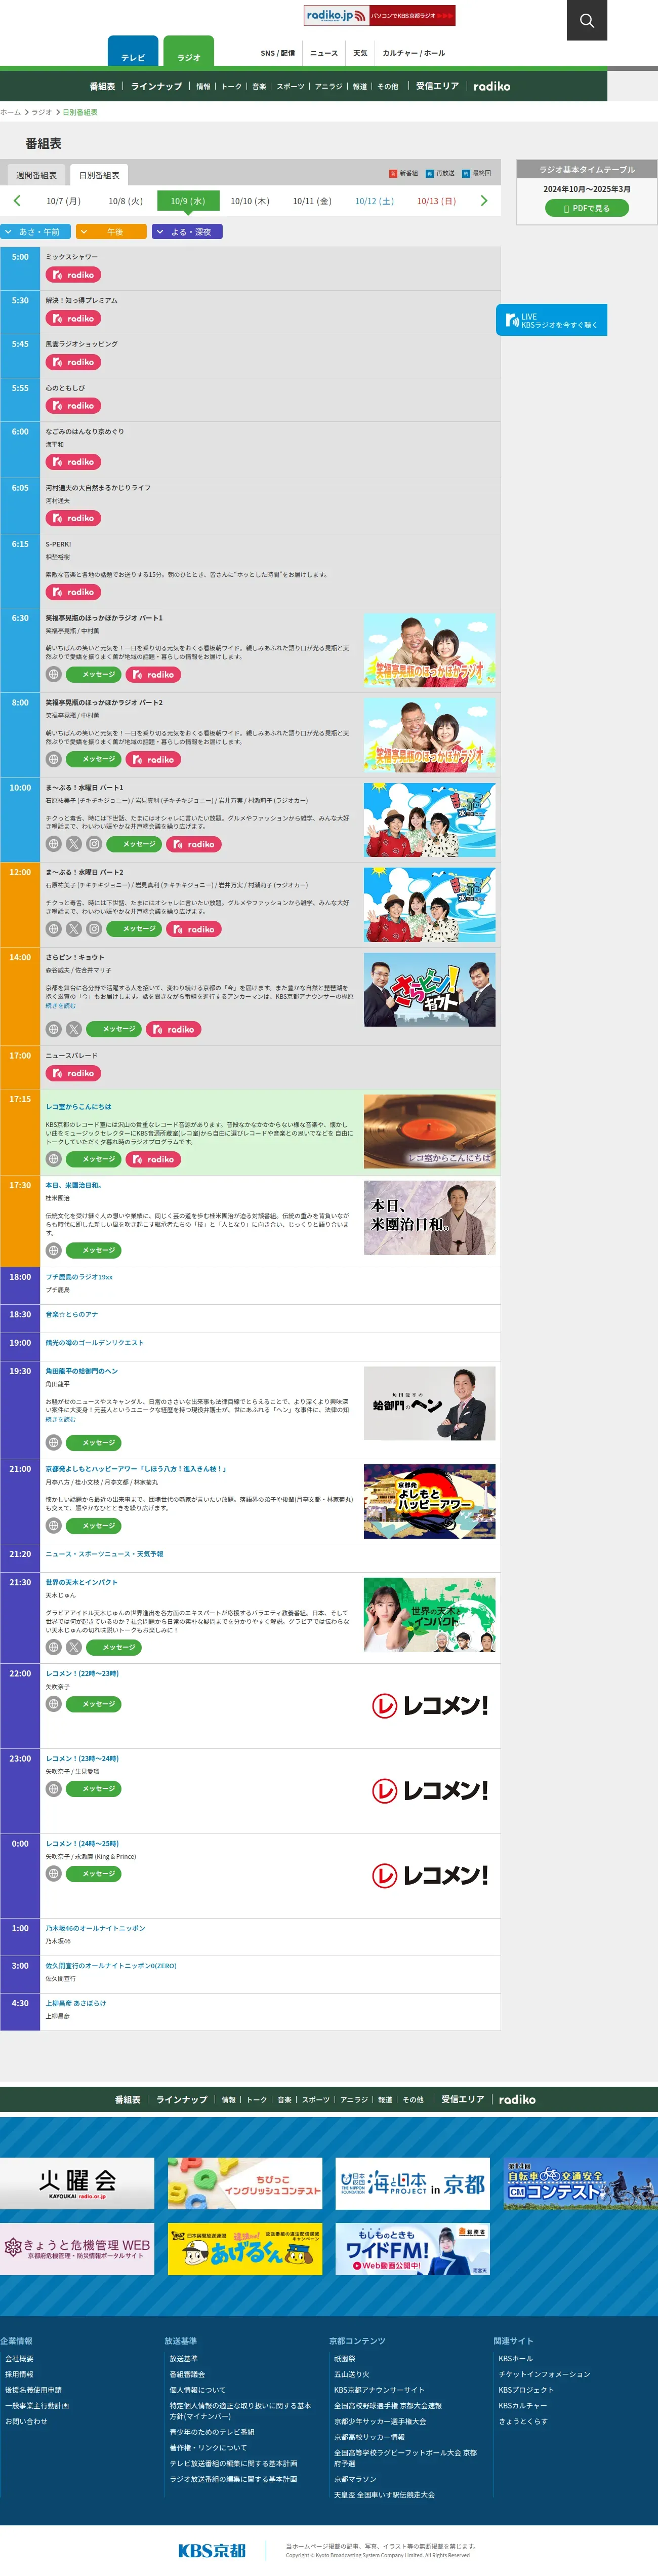The height and width of the screenshot is (2576, 658).
Task: Open 上柳昌彦 あさぼらけ link
Action: point(75,2003)
